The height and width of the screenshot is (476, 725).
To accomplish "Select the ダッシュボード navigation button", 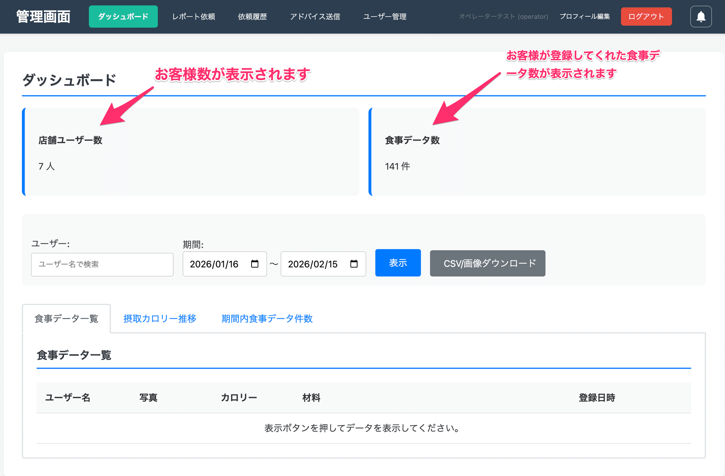I will [123, 16].
